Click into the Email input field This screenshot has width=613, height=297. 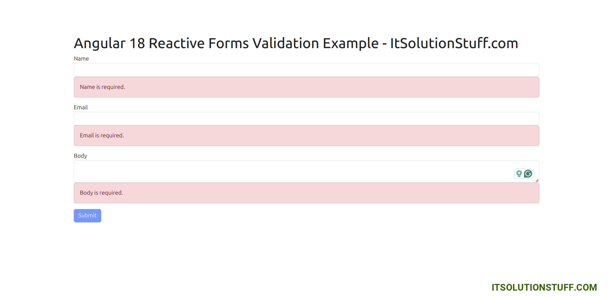[306, 119]
